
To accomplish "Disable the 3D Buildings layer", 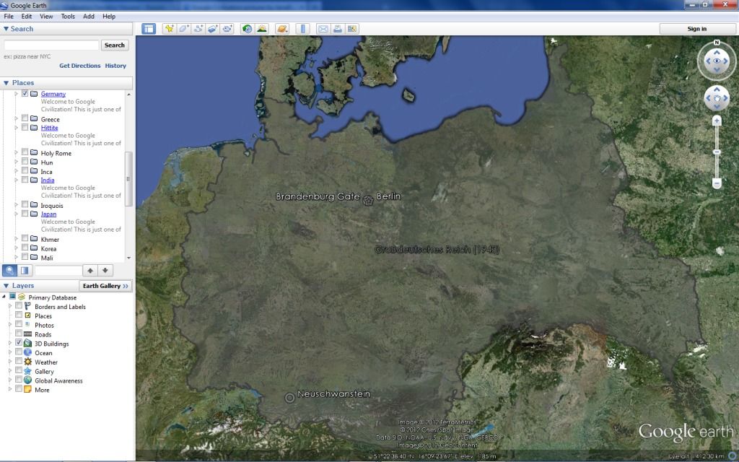I will (x=19, y=343).
